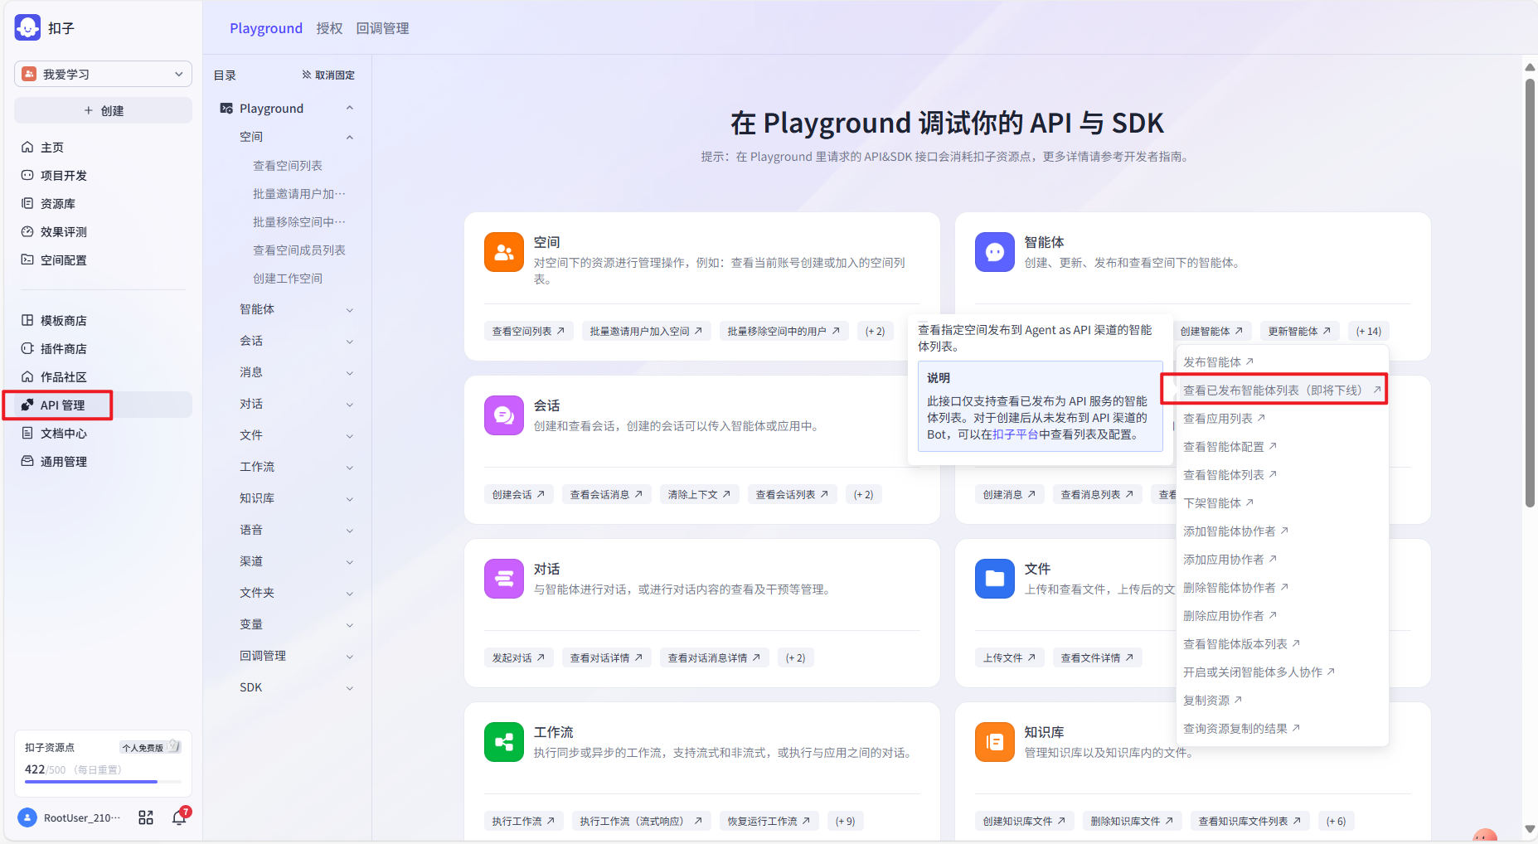The height and width of the screenshot is (844, 1538).
Task: Click the purple 会话 card icon
Action: tap(504, 415)
